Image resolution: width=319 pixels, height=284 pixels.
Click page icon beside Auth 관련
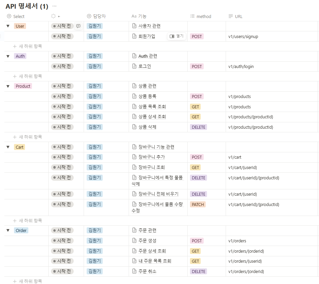[134, 56]
